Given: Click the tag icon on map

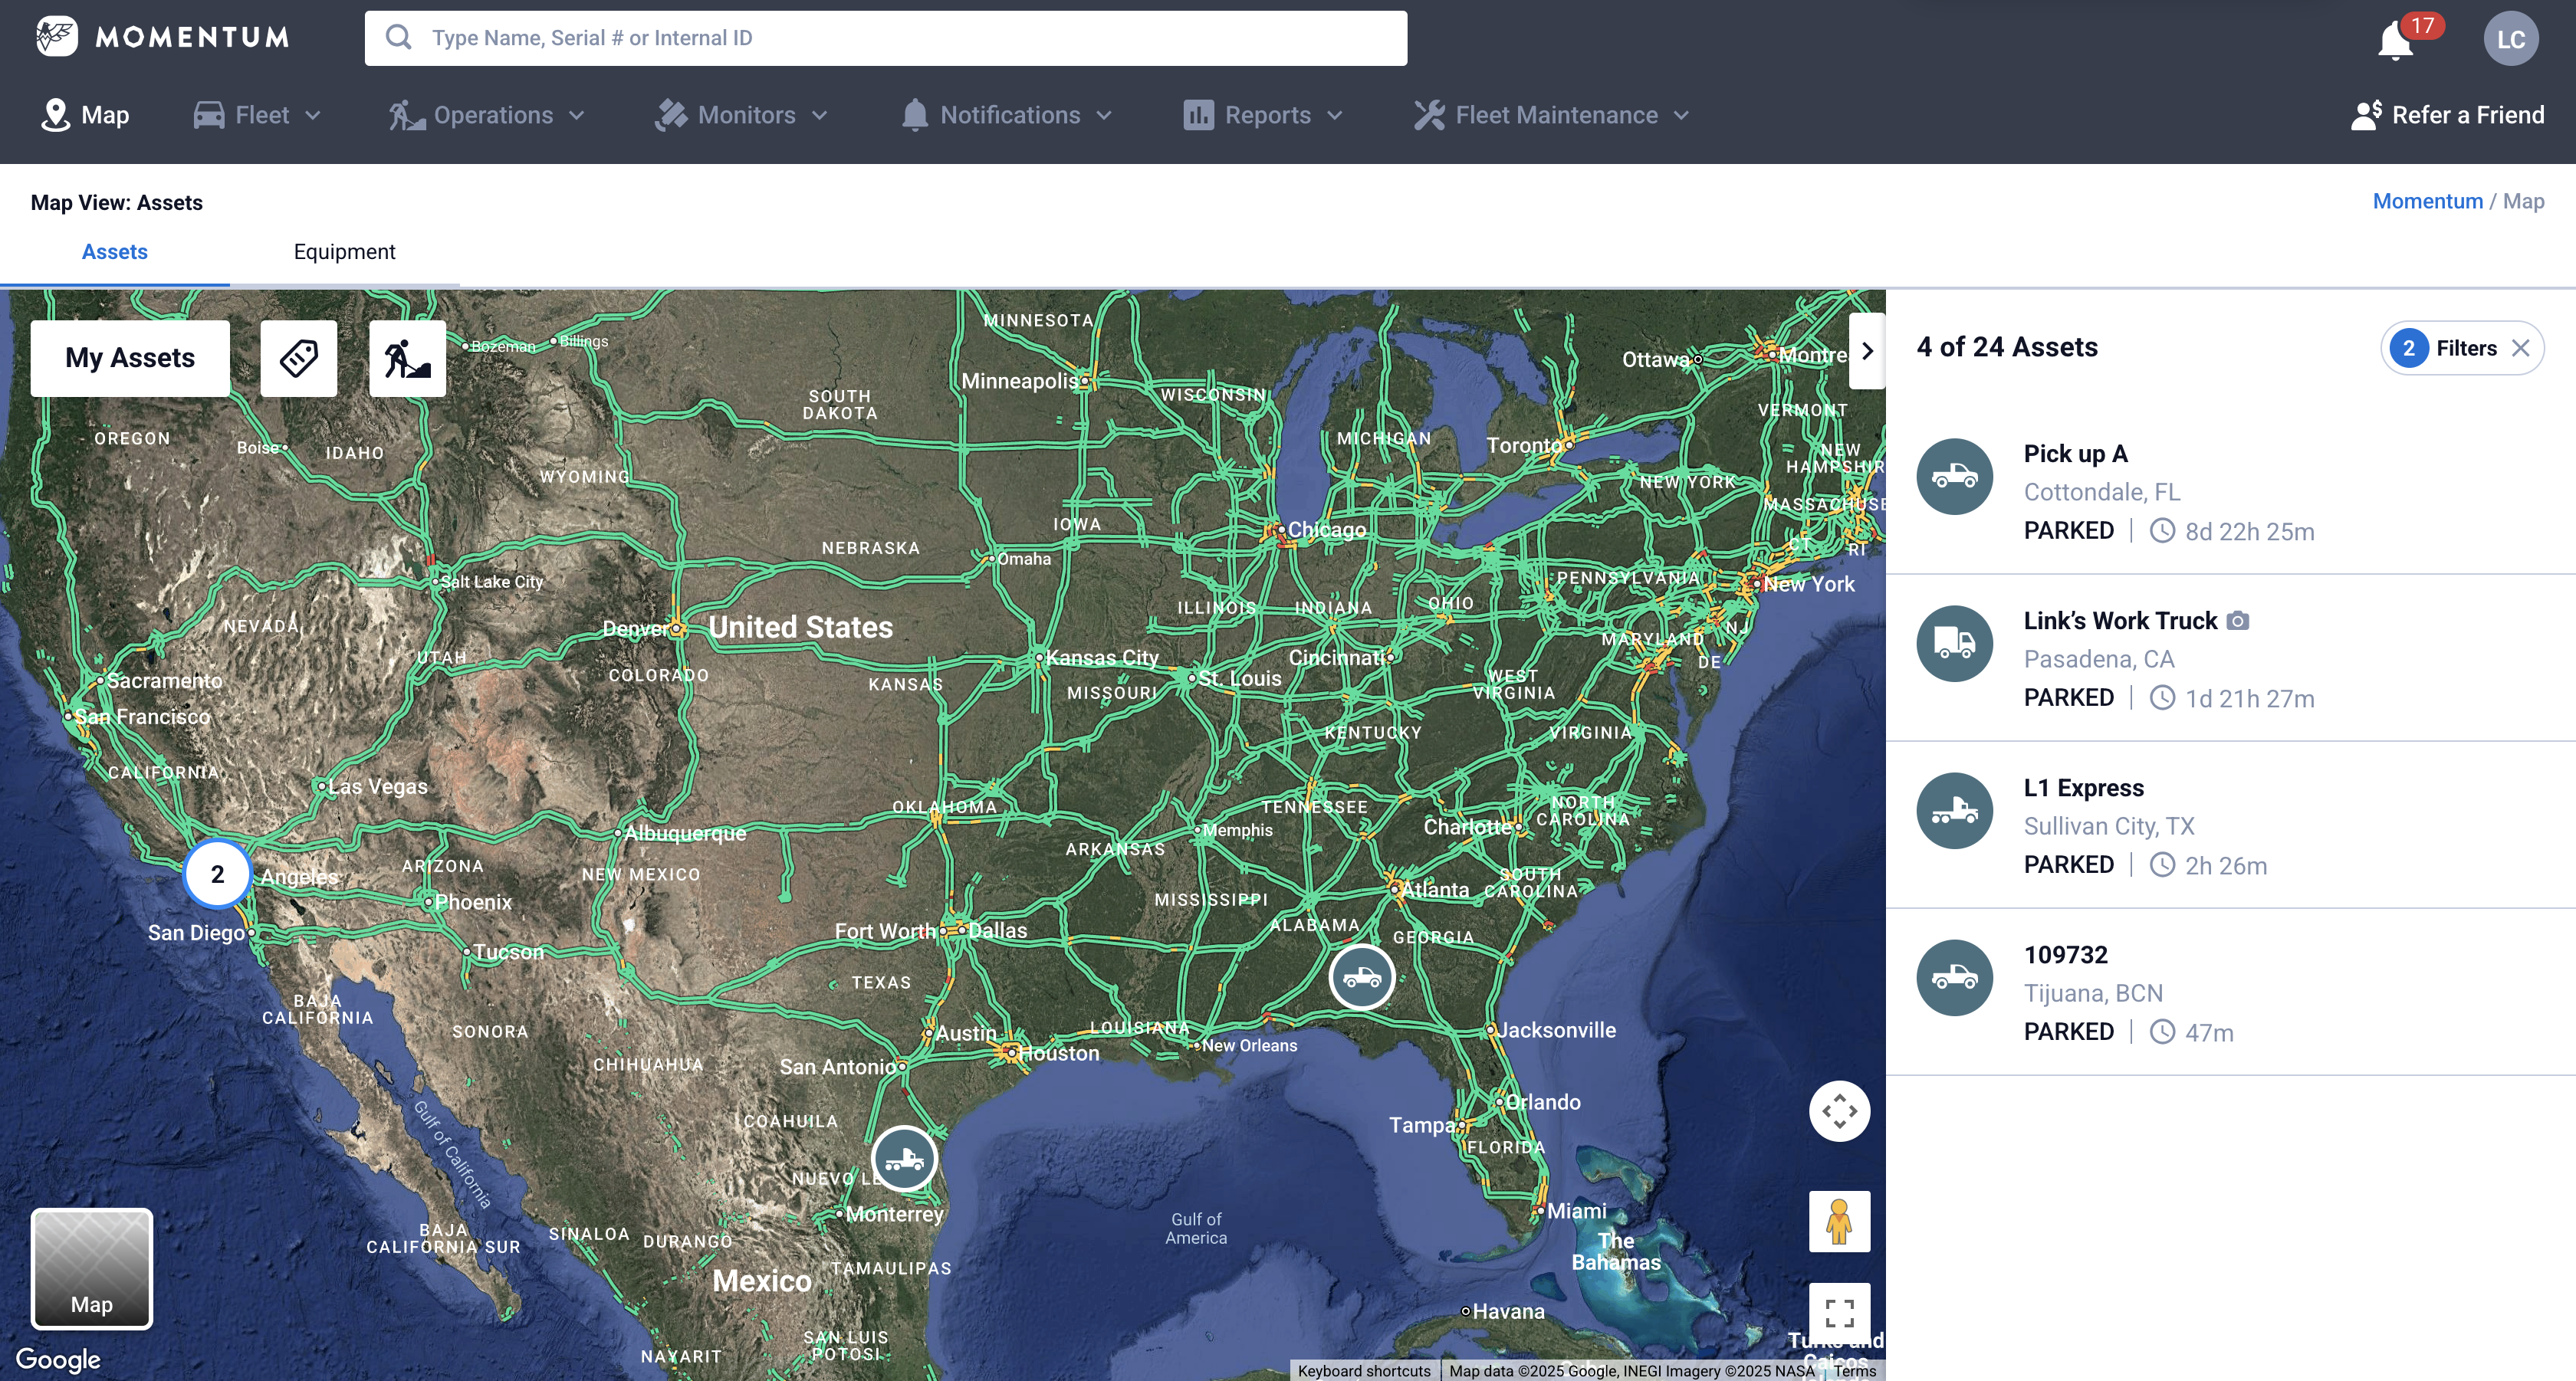Looking at the screenshot, I should tap(298, 358).
